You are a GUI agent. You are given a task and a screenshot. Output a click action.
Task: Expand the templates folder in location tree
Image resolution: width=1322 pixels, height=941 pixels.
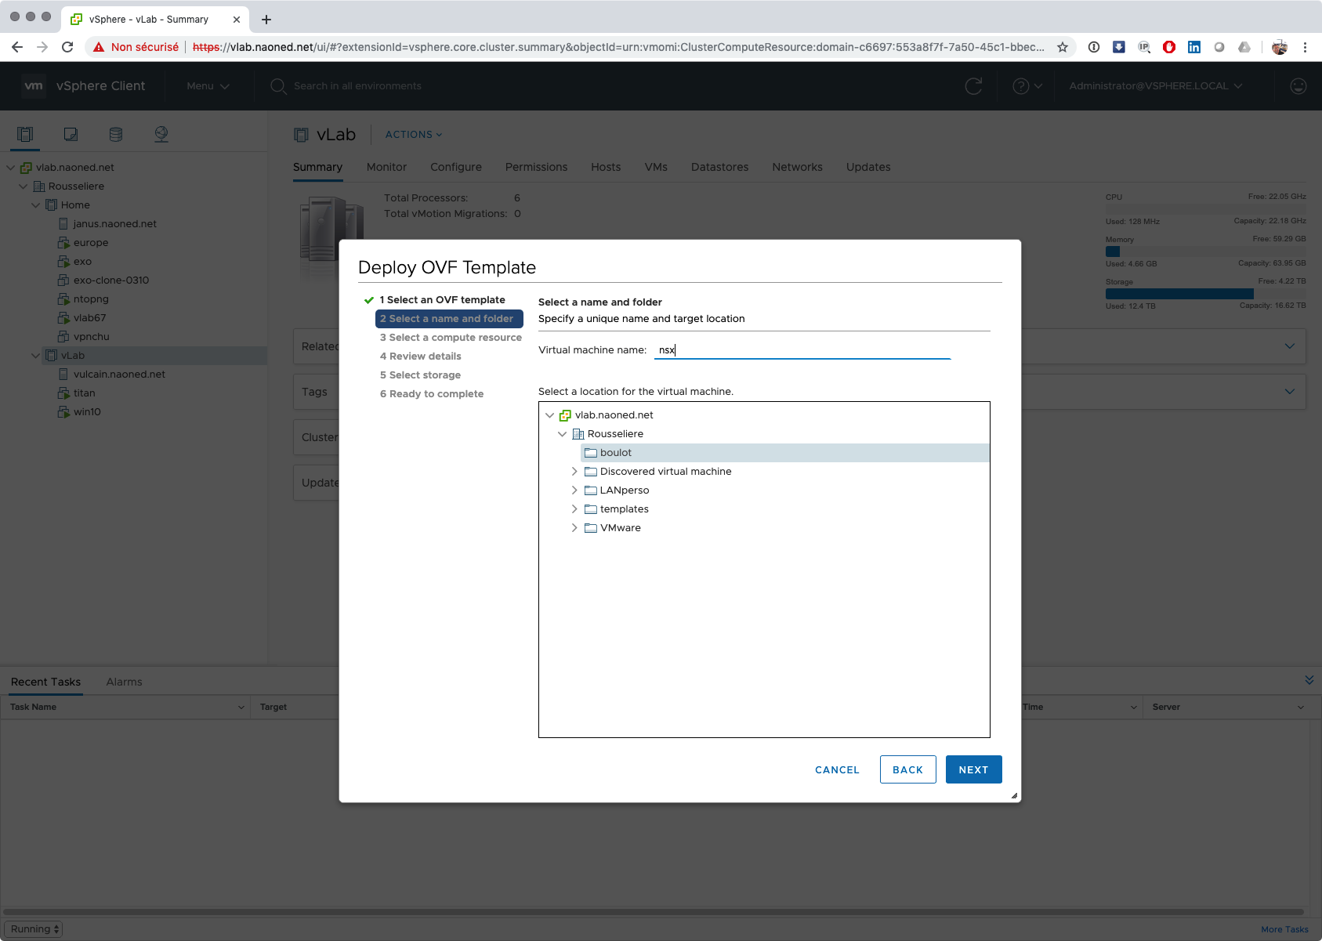click(574, 509)
